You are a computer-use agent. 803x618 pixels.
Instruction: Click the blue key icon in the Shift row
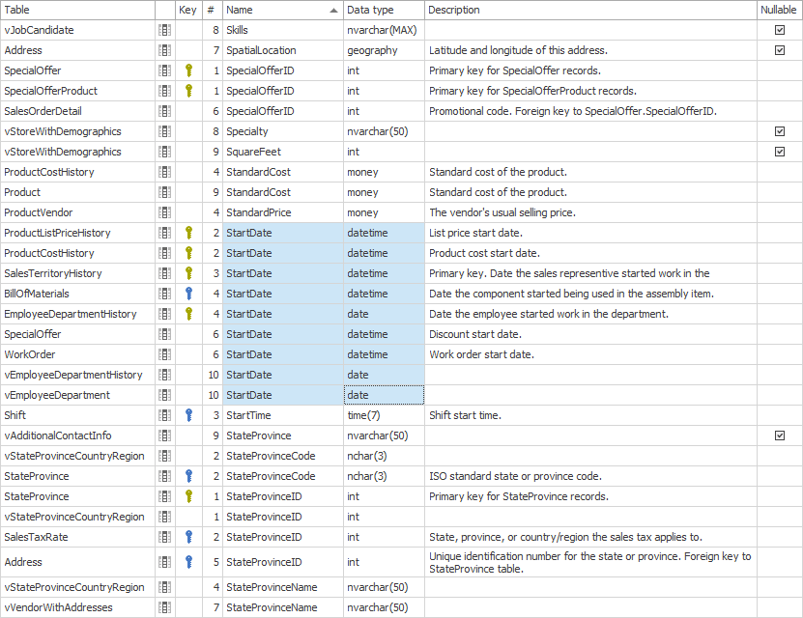tap(189, 415)
